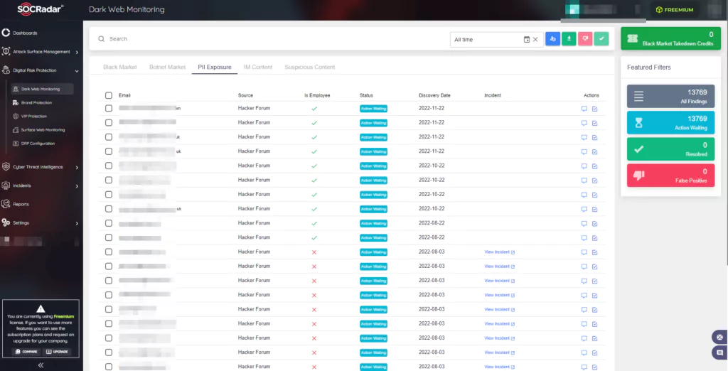The height and width of the screenshot is (371, 728).
Task: Click the FREEMIUM license badge
Action: 675,10
